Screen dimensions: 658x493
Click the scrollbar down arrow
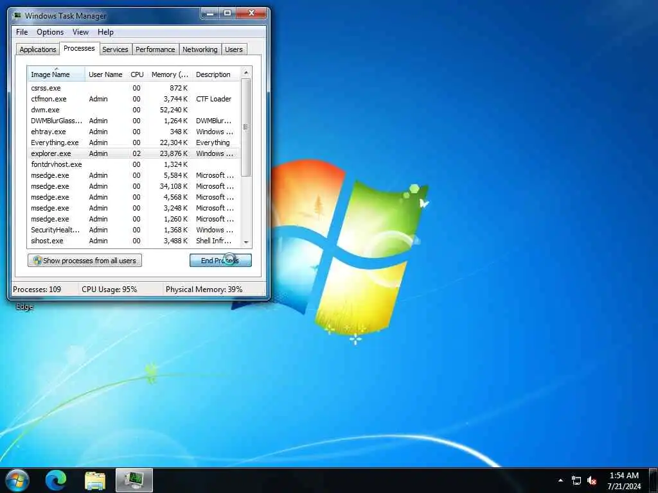246,242
